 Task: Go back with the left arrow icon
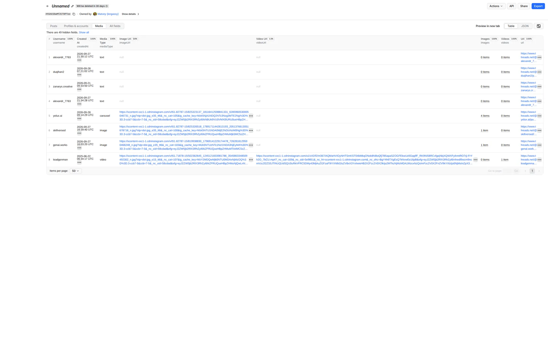47,6
